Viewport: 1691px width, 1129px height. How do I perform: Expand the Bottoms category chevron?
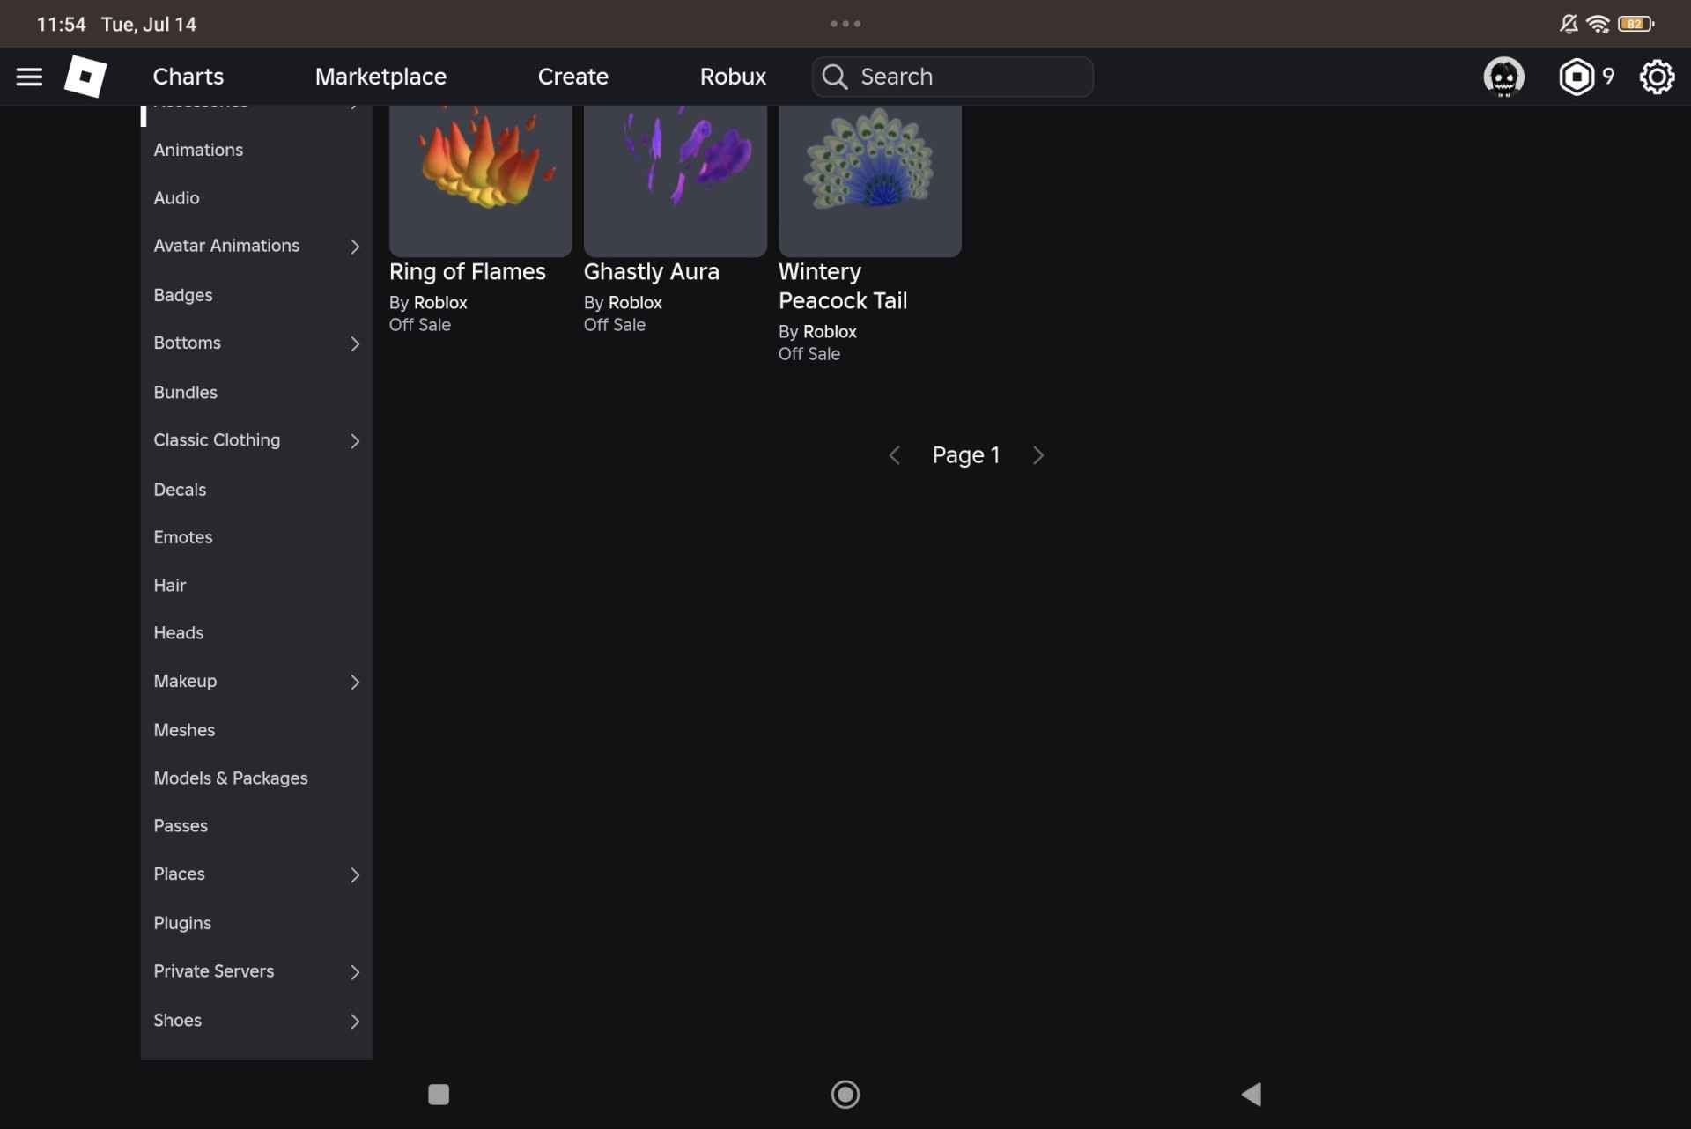click(355, 343)
